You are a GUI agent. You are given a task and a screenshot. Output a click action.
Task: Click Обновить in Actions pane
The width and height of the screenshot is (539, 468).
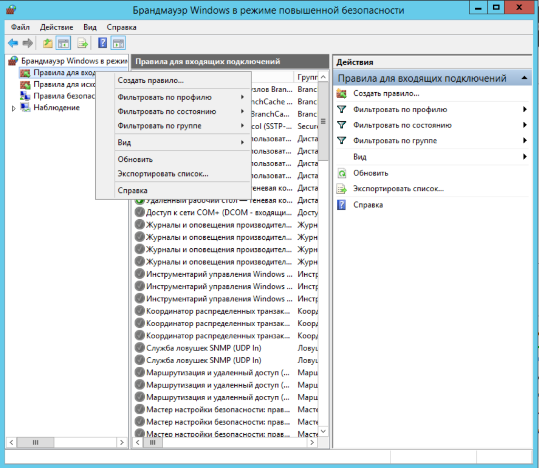[x=371, y=173]
